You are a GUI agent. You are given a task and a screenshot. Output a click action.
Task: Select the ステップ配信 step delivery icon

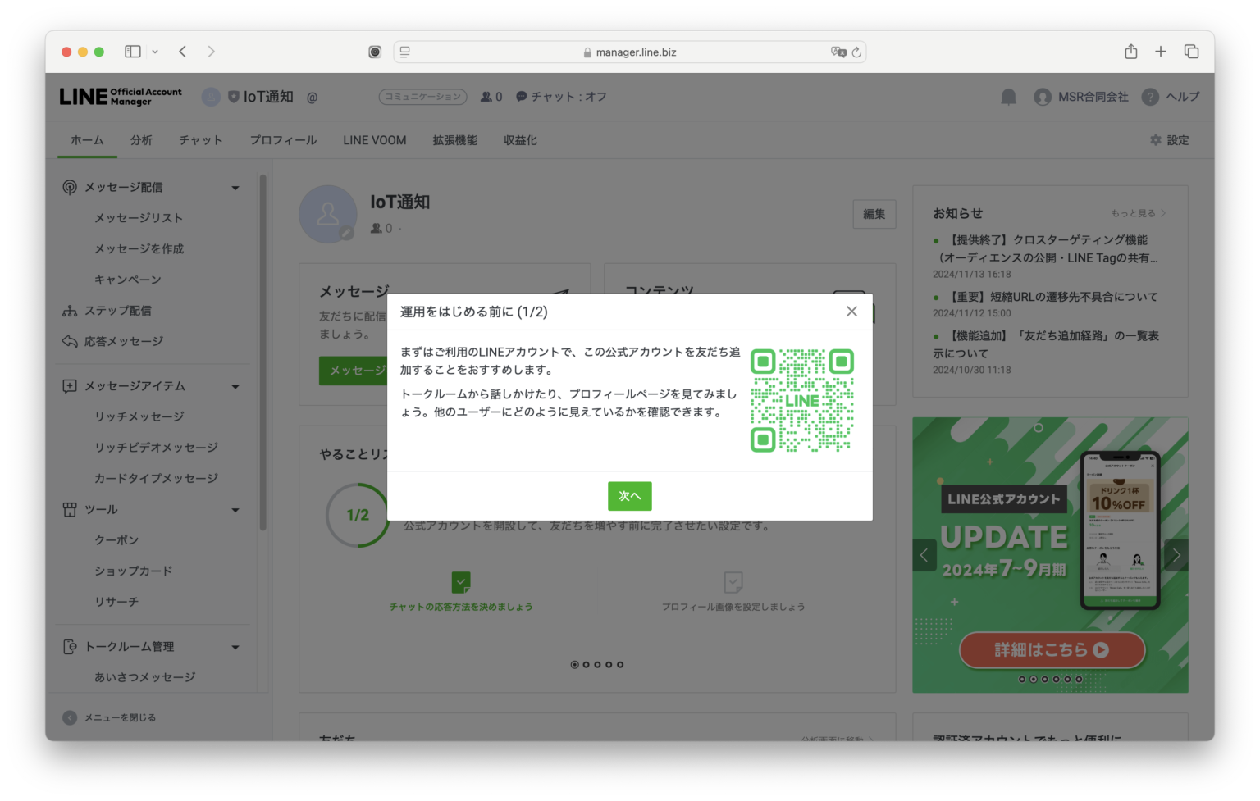click(x=69, y=310)
